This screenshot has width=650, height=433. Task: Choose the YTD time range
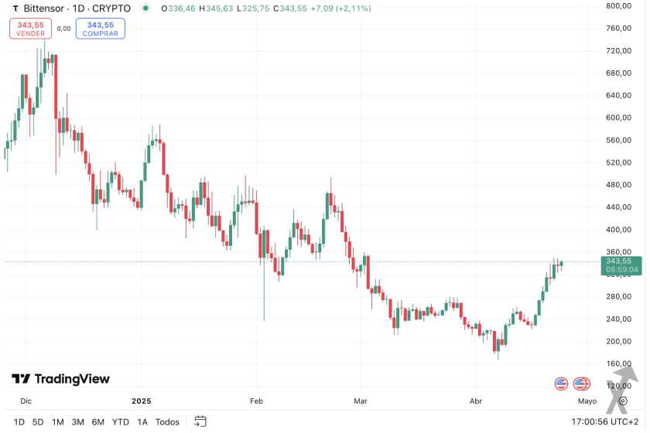pyautogui.click(x=121, y=422)
